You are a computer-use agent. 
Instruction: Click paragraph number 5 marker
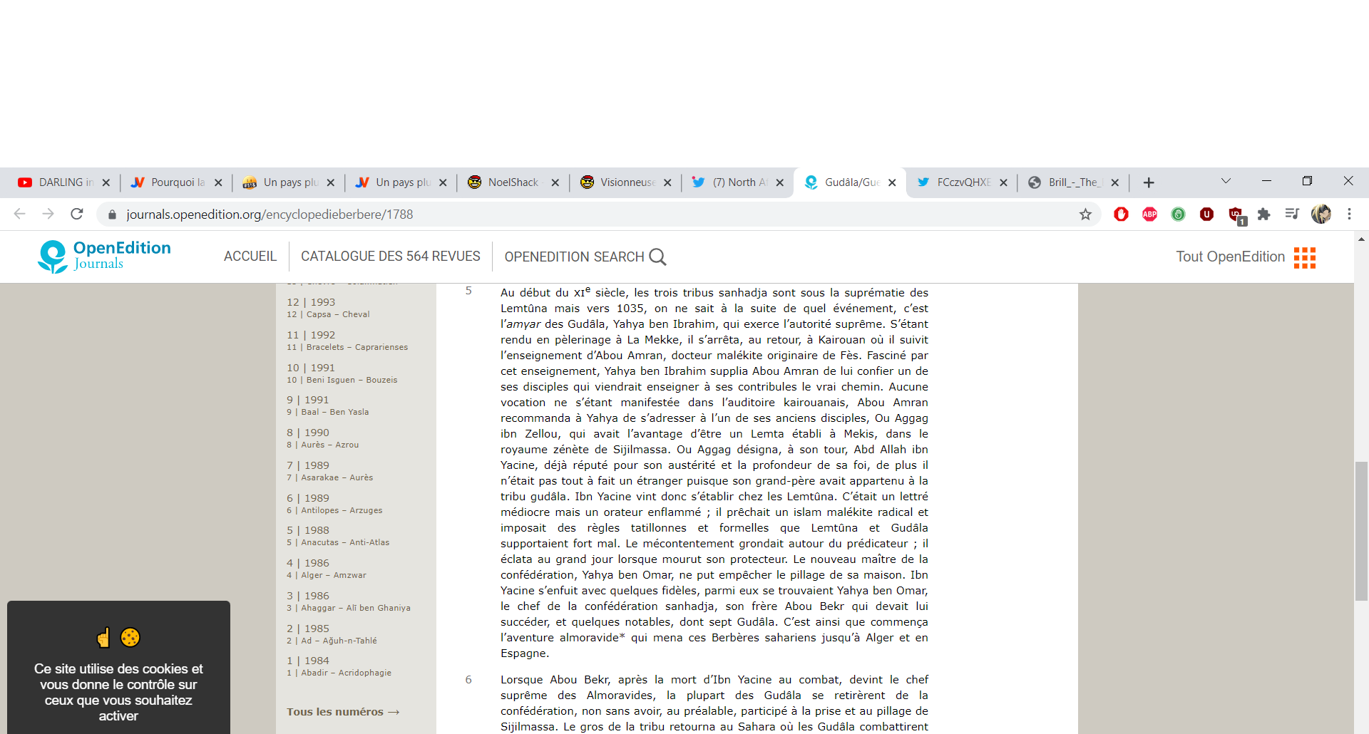(x=468, y=291)
